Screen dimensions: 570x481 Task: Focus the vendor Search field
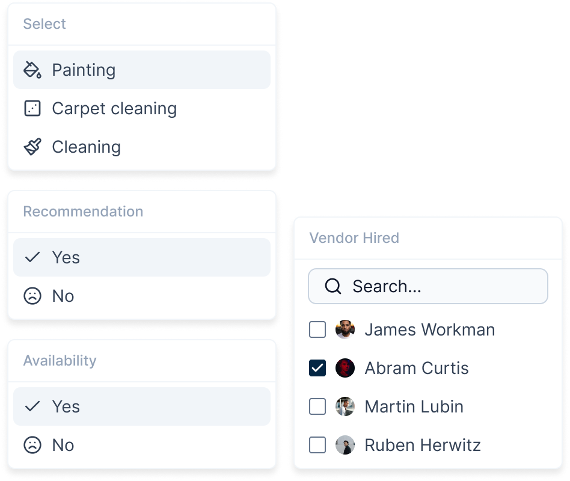439,286
